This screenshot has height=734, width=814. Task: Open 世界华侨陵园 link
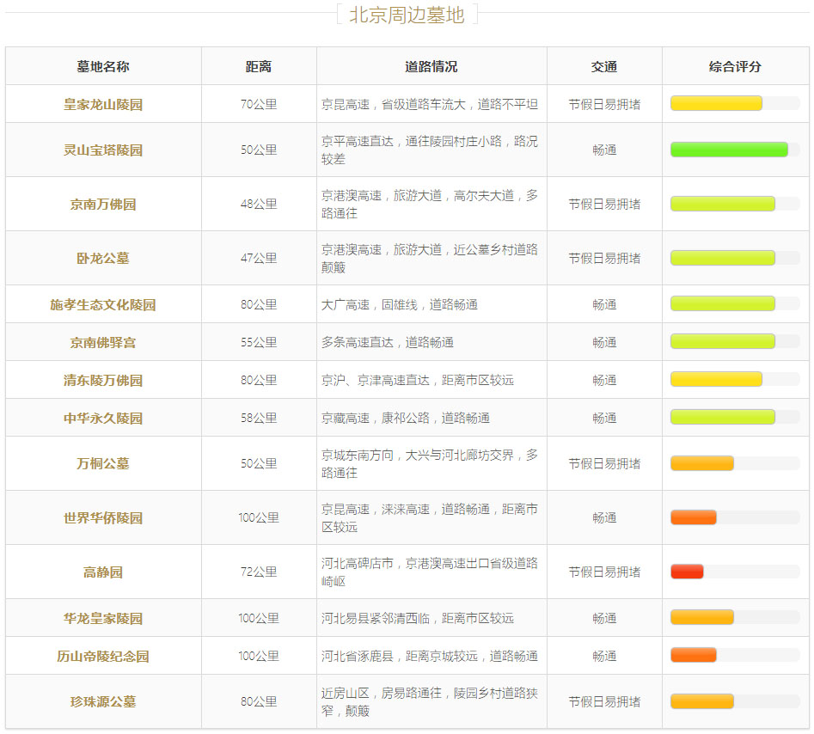pyautogui.click(x=103, y=518)
